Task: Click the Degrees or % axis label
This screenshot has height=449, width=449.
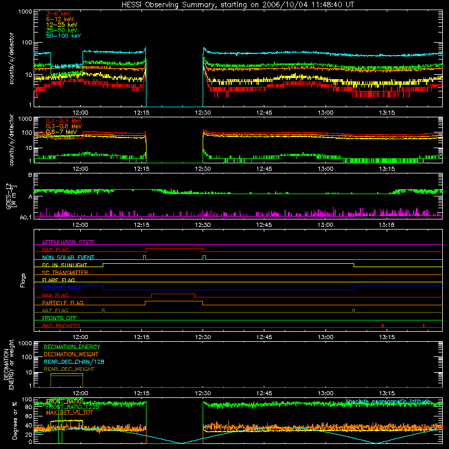Action: pos(15,420)
